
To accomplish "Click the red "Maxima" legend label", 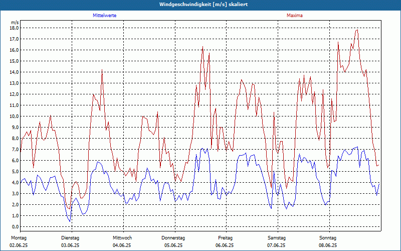I will (295, 16).
